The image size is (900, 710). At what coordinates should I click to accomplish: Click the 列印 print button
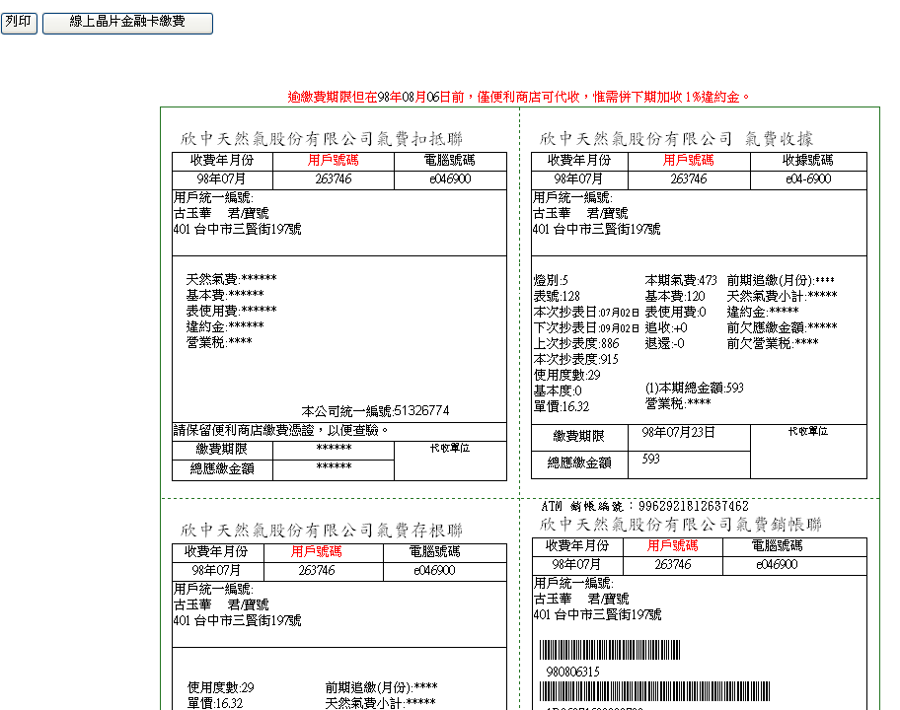(19, 22)
